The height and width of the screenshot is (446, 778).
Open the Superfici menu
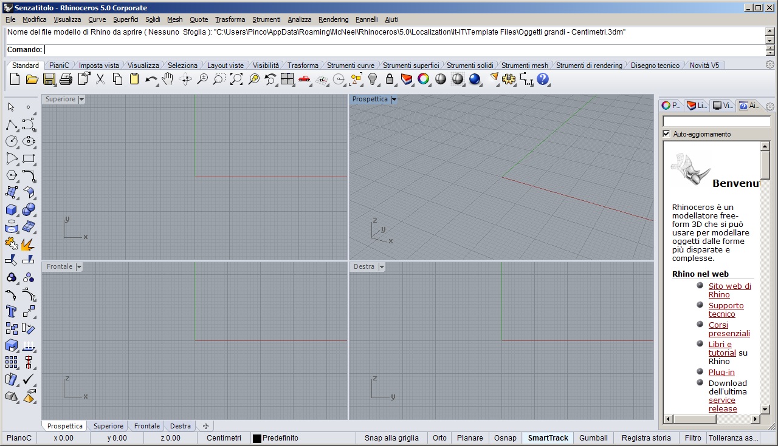(x=126, y=19)
